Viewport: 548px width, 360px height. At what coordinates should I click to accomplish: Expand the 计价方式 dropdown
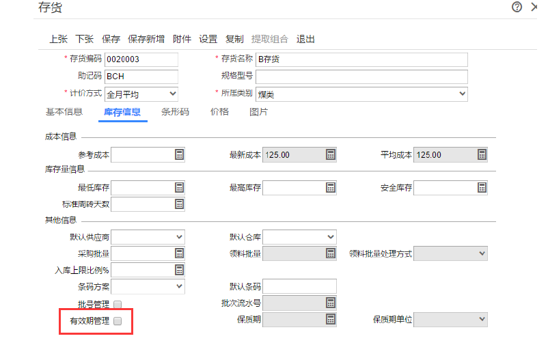pyautogui.click(x=172, y=94)
